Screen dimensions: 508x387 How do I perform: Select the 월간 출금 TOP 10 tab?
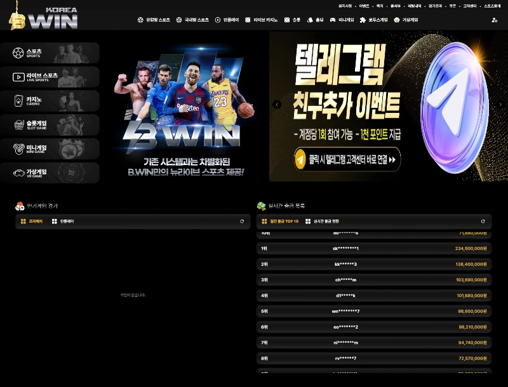point(280,221)
